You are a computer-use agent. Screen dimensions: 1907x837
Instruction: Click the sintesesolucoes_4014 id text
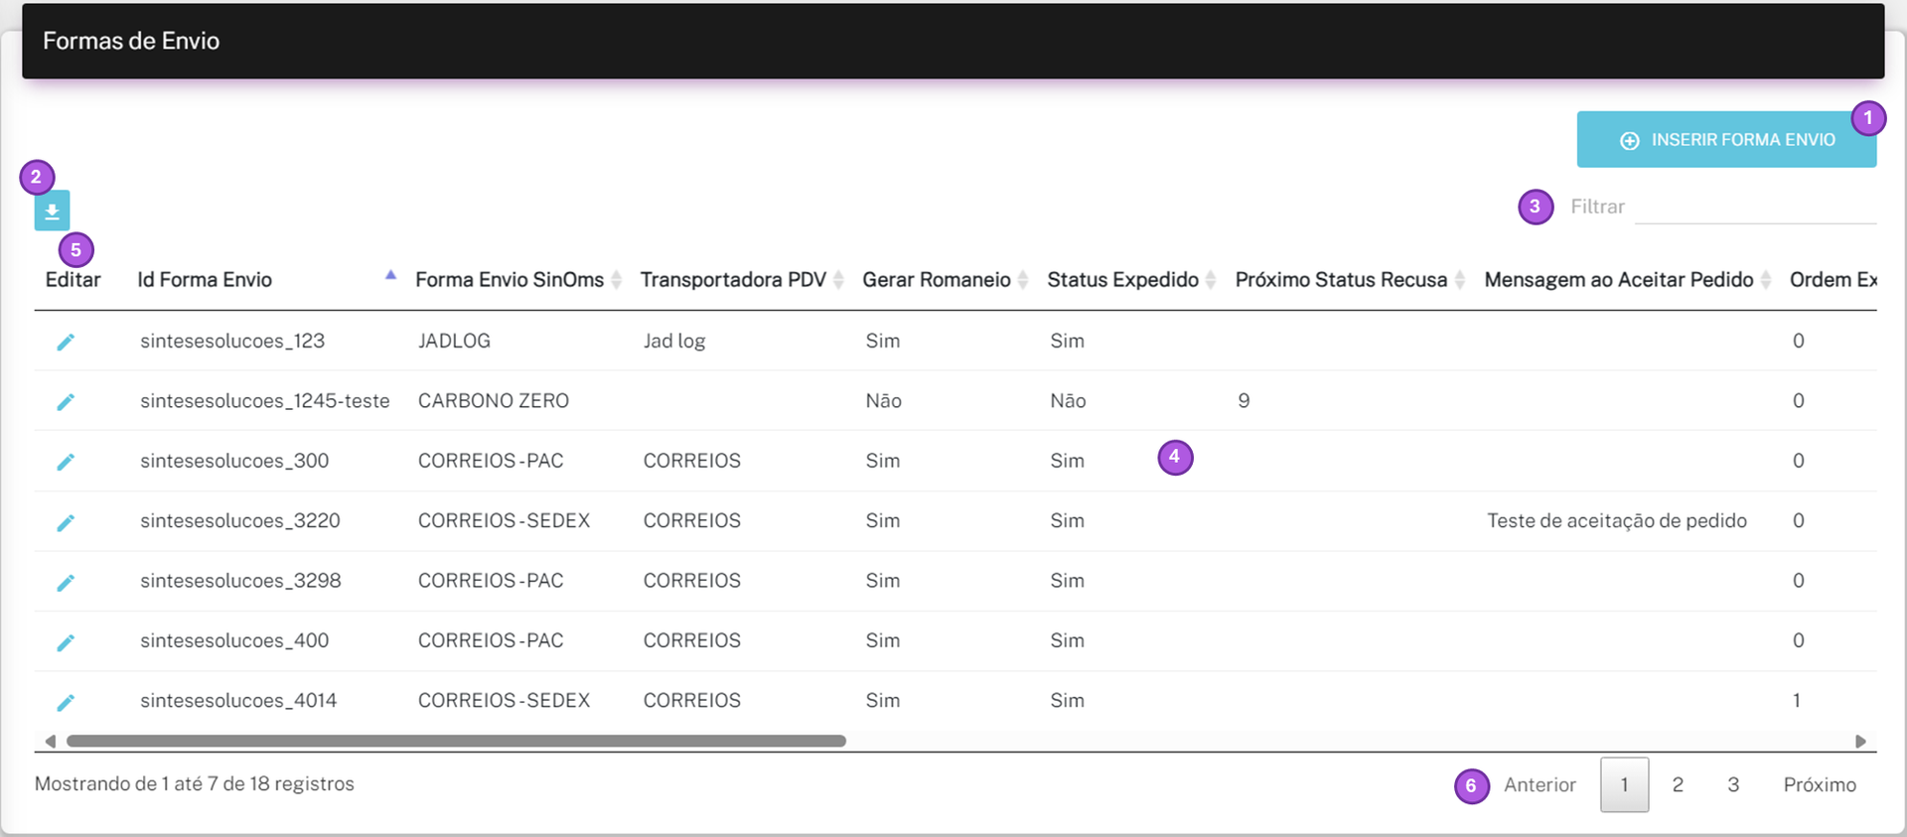(238, 700)
